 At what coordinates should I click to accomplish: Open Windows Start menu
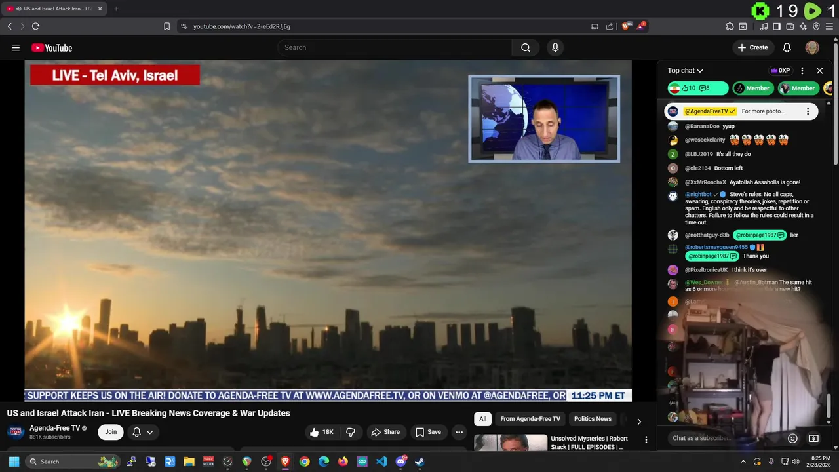tap(14, 462)
